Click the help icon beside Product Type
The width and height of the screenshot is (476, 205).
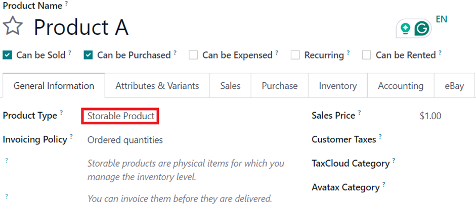(x=61, y=113)
